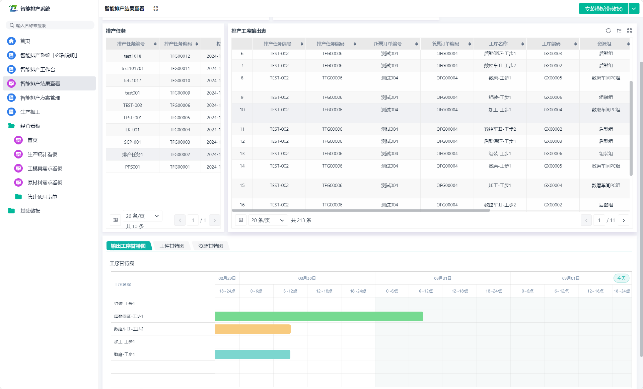Click the 安装模板(带数据) button
Viewport: 643px width, 389px height.
[603, 9]
